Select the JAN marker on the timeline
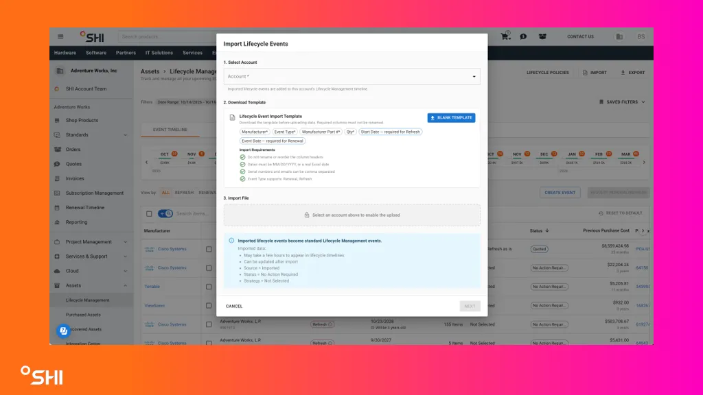Image resolution: width=703 pixels, height=395 pixels. point(572,154)
